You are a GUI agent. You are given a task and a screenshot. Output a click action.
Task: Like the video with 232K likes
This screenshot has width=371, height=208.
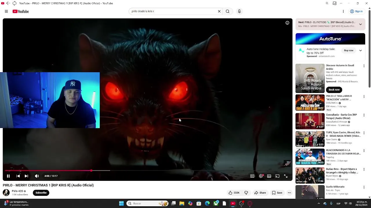(234, 193)
